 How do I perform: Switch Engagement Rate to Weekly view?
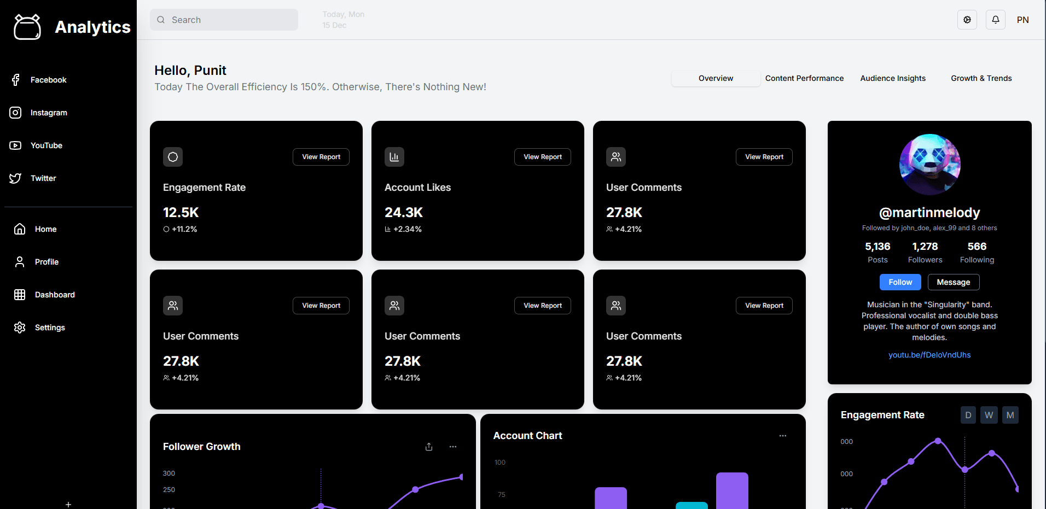[989, 414]
